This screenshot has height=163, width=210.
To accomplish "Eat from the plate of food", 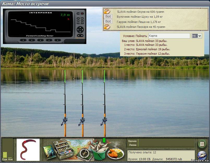I will tap(116, 154).
